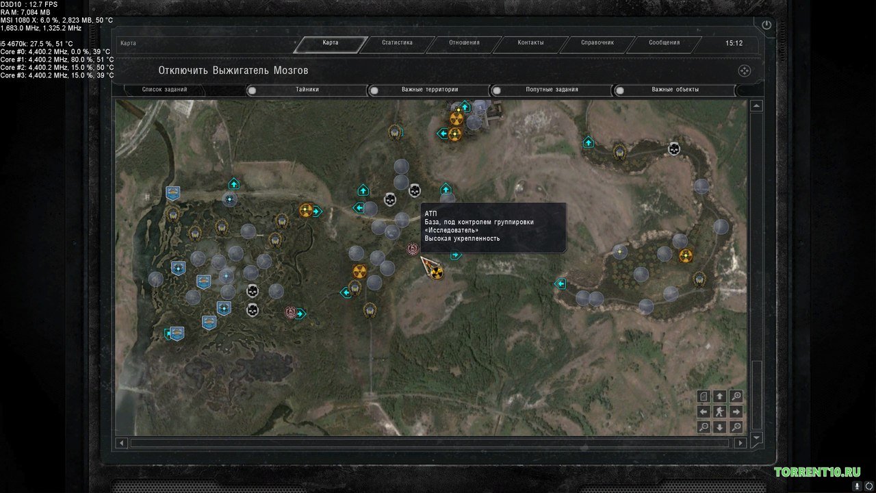Zoom in with the plus magnifier
Viewport: 876px width, 493px height.
(736, 396)
